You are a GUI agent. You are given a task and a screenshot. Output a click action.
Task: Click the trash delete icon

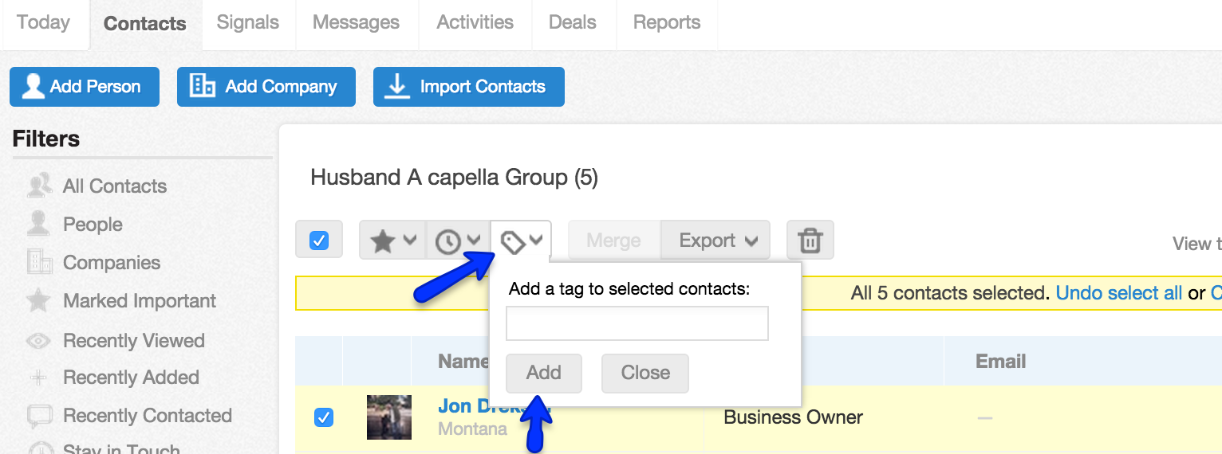pyautogui.click(x=810, y=240)
